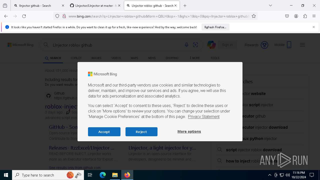Accept cookies in the Bing dialog
The height and width of the screenshot is (180, 320).
tap(104, 132)
